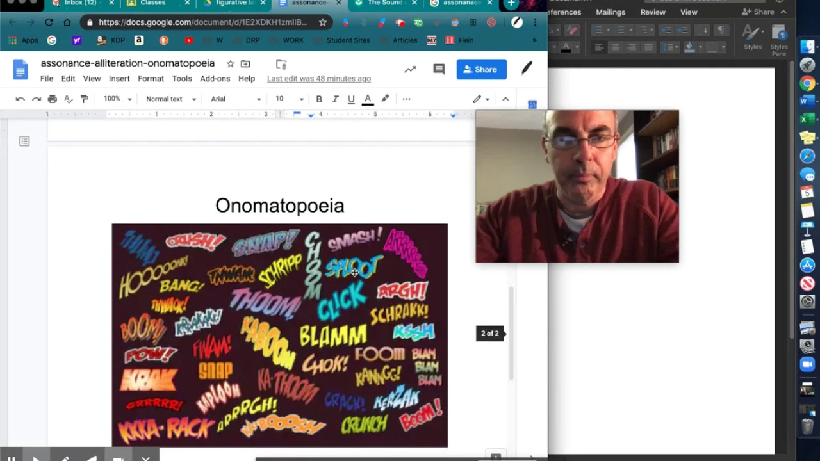Open Google Chrome from the Dock
The height and width of the screenshot is (461, 820).
807,83
